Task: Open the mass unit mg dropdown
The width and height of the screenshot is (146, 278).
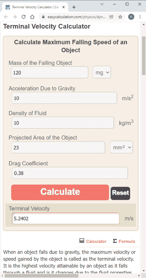Action: (102, 72)
